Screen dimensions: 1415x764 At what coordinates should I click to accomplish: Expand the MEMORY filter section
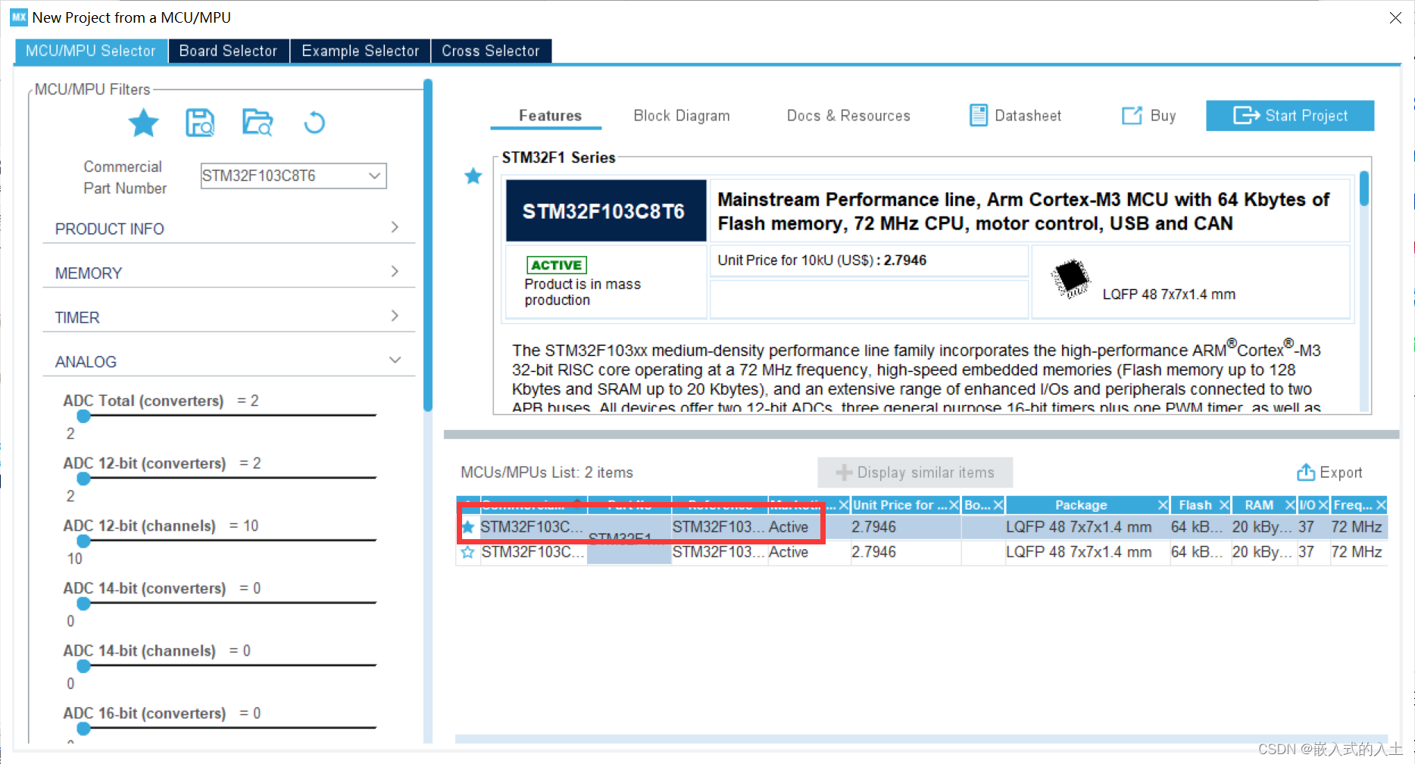[x=229, y=273]
